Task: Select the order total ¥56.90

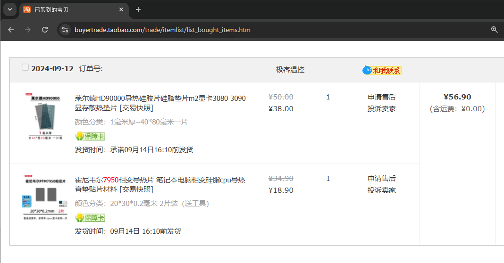Action: (457, 97)
